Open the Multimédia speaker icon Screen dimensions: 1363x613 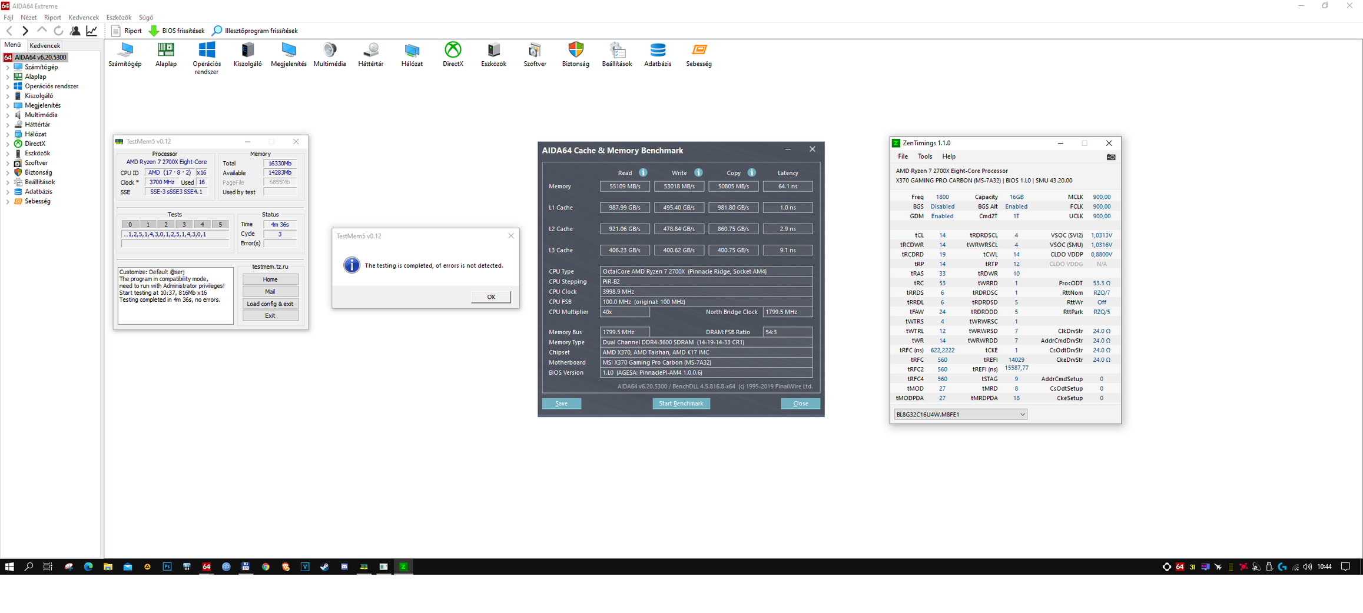330,55
